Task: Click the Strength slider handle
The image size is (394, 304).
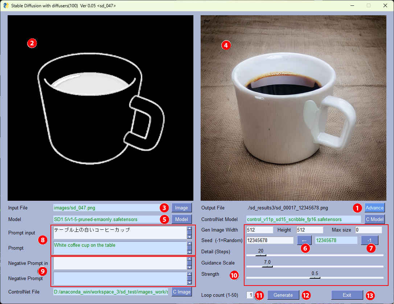Action: 315,278
